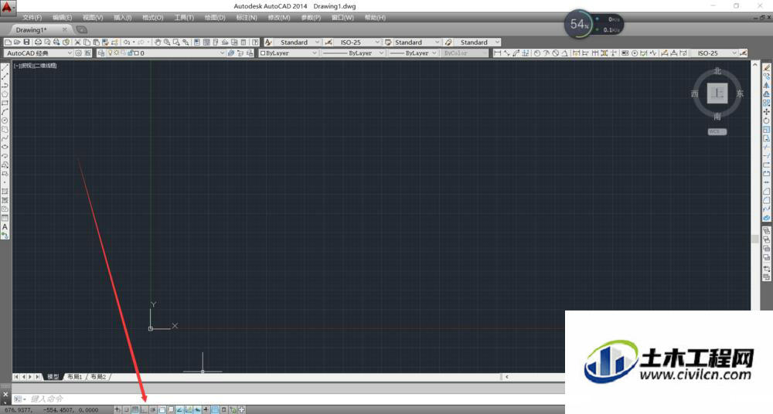Open the ByLayer linetype dropdown
This screenshot has width=773, height=414.
pos(381,53)
